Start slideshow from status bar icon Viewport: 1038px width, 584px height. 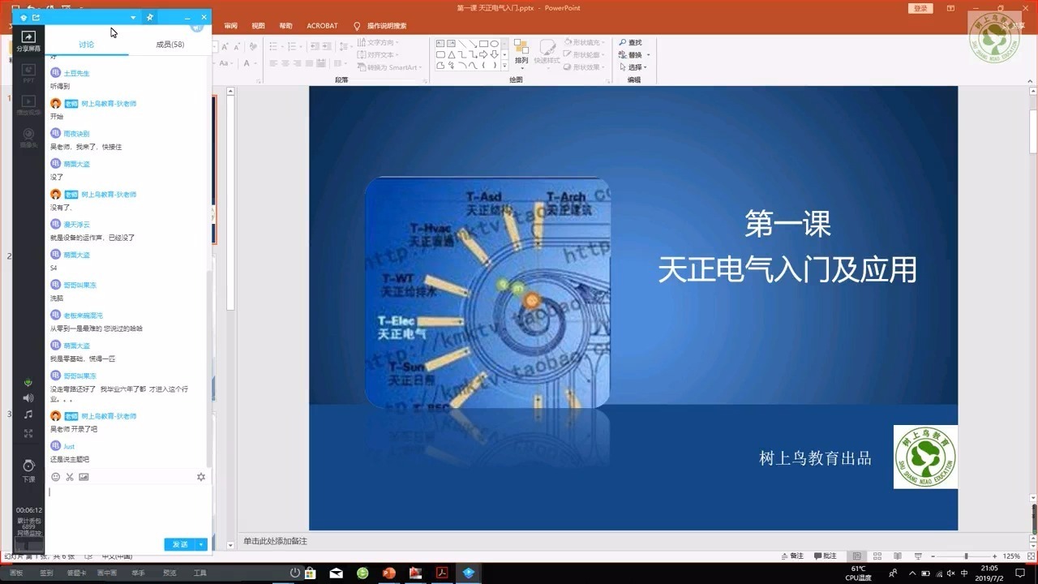click(x=919, y=556)
